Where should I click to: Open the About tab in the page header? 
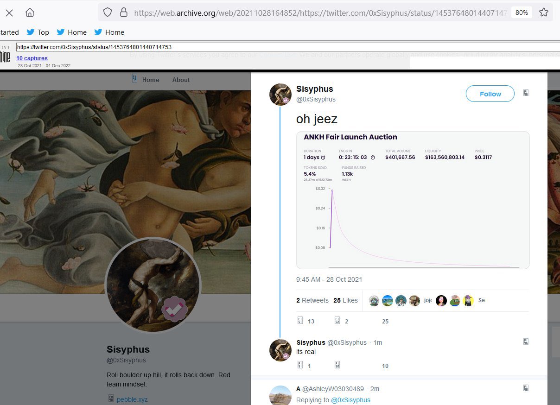[181, 80]
